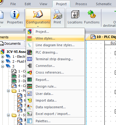Screen dimensions: 116x125
Task: Click the Design rule icon
Action: (x=30, y=86)
